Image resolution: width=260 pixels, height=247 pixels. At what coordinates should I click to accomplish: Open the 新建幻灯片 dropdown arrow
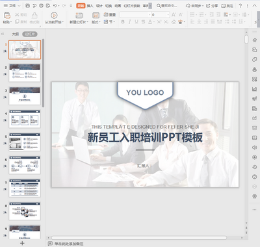(x=87, y=22)
